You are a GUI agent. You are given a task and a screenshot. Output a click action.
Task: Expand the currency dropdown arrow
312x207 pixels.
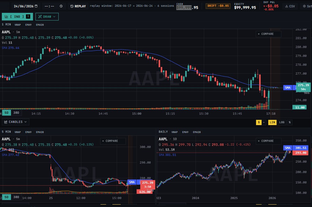[x=264, y=122]
